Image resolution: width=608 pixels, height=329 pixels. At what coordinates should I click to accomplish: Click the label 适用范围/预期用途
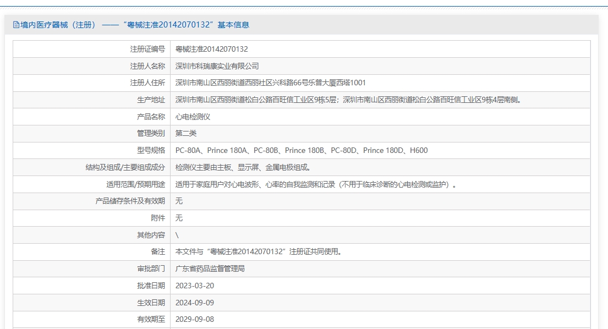point(136,184)
